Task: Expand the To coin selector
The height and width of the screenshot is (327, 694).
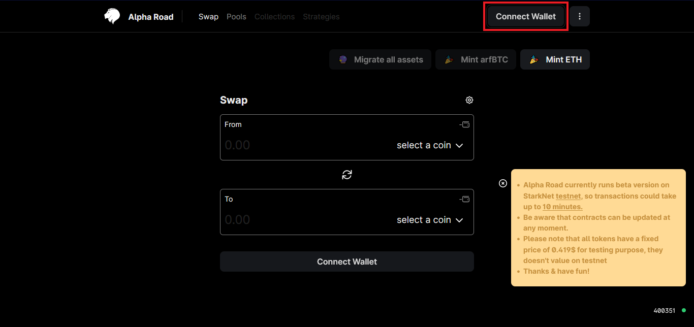Action: coord(430,220)
